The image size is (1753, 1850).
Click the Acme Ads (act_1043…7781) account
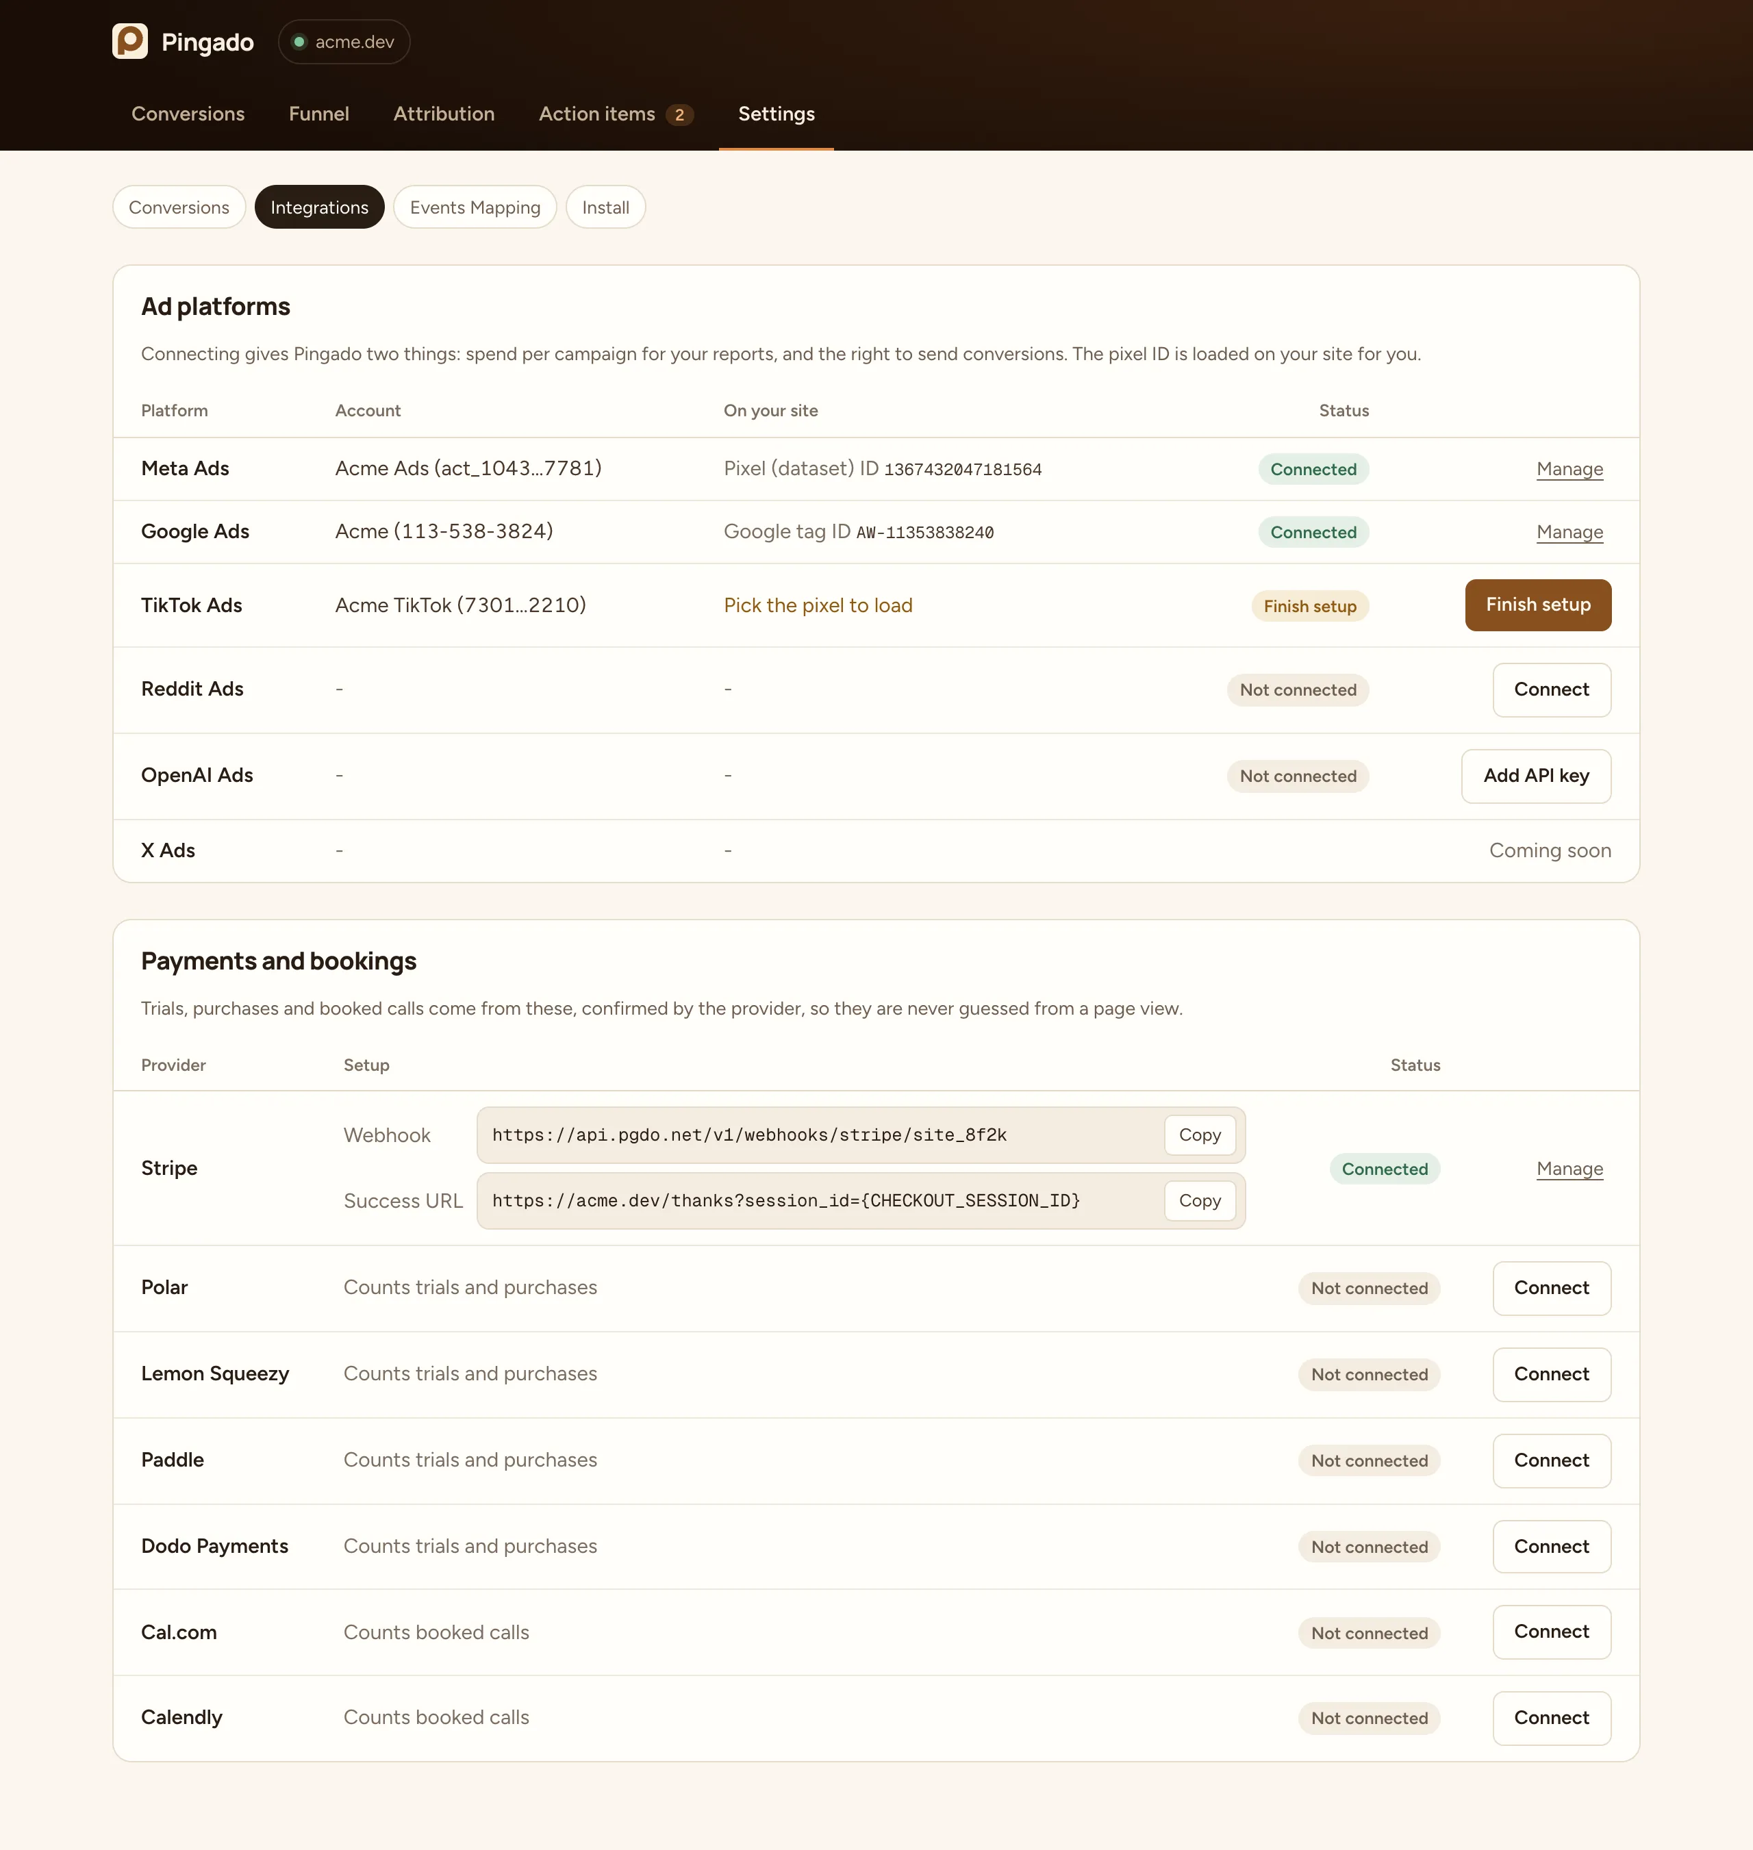(468, 468)
